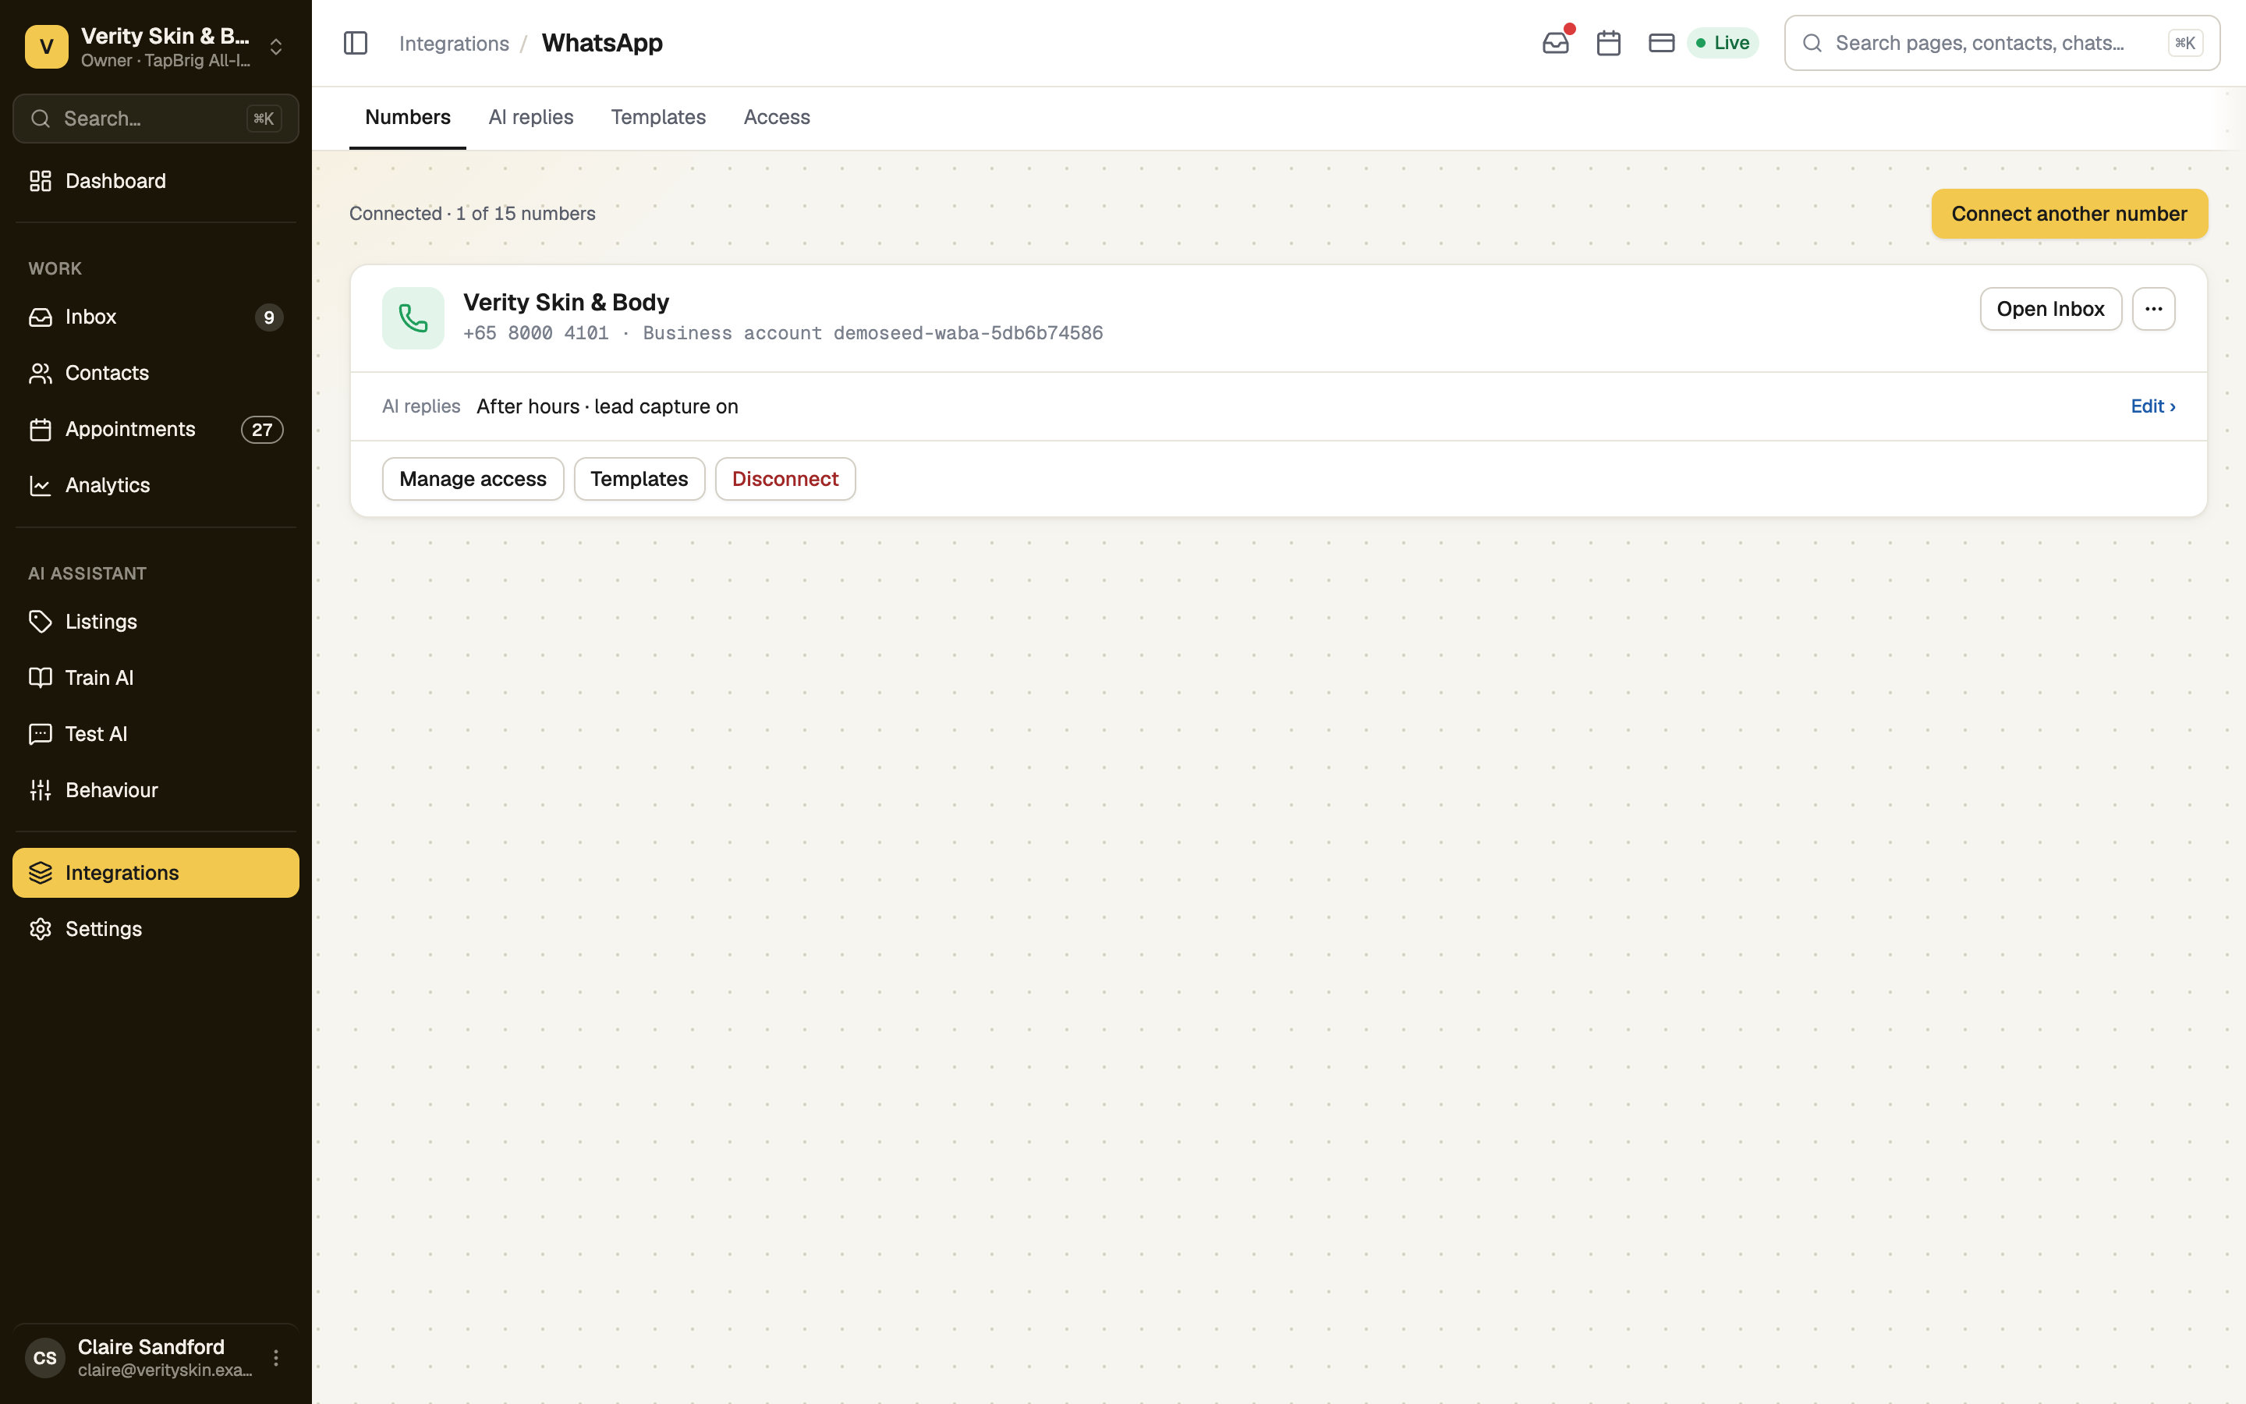Click the Inbox count badge 9
Screen dimensions: 2246x1404
point(269,317)
